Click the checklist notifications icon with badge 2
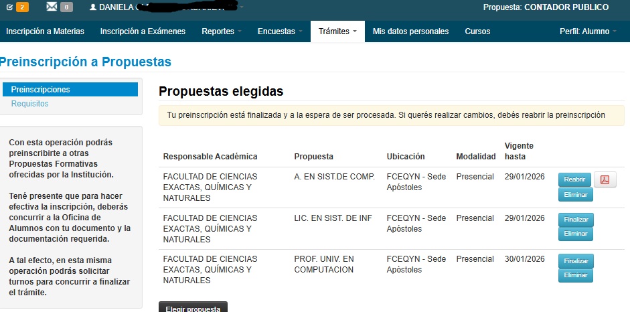This screenshot has width=630, height=312. [9, 7]
